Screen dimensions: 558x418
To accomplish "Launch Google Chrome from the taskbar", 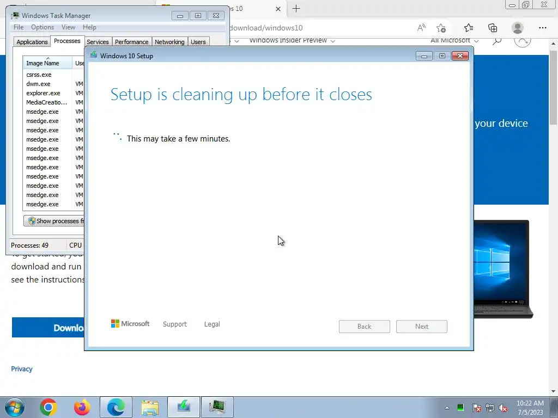I will point(48,407).
